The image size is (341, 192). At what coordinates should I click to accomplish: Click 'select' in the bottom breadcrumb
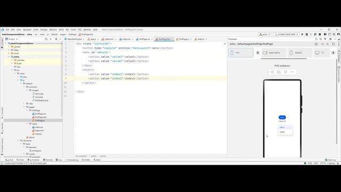[x=94, y=156]
